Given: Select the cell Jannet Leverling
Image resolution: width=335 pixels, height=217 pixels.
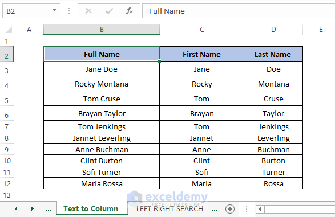Looking at the screenshot, I should point(102,138).
